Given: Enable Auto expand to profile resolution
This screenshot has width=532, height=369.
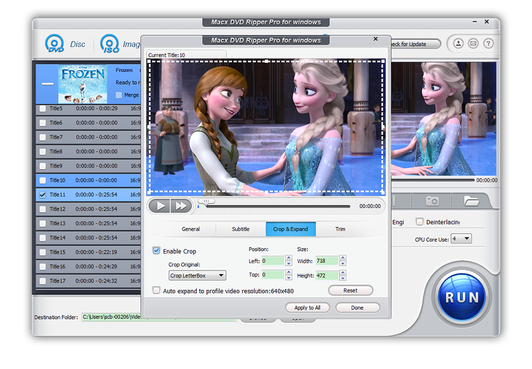Looking at the screenshot, I should coord(156,290).
